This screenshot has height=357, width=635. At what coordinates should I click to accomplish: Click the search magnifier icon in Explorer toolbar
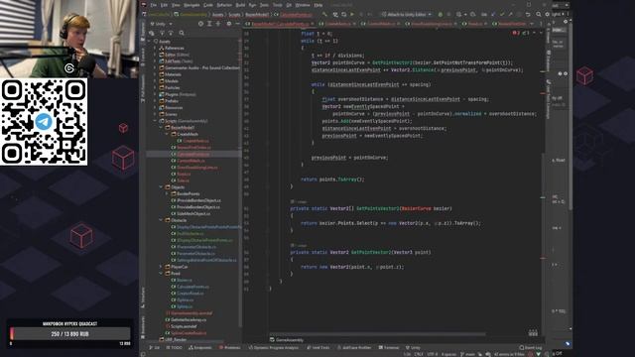(182, 33)
